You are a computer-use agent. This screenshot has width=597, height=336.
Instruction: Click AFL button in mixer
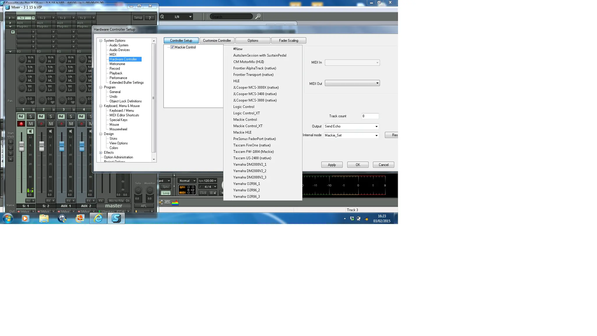click(144, 206)
